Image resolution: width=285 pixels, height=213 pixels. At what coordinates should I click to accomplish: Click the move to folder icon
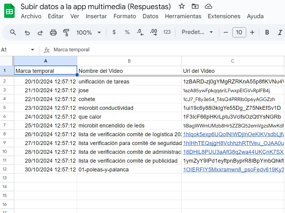coord(195,6)
